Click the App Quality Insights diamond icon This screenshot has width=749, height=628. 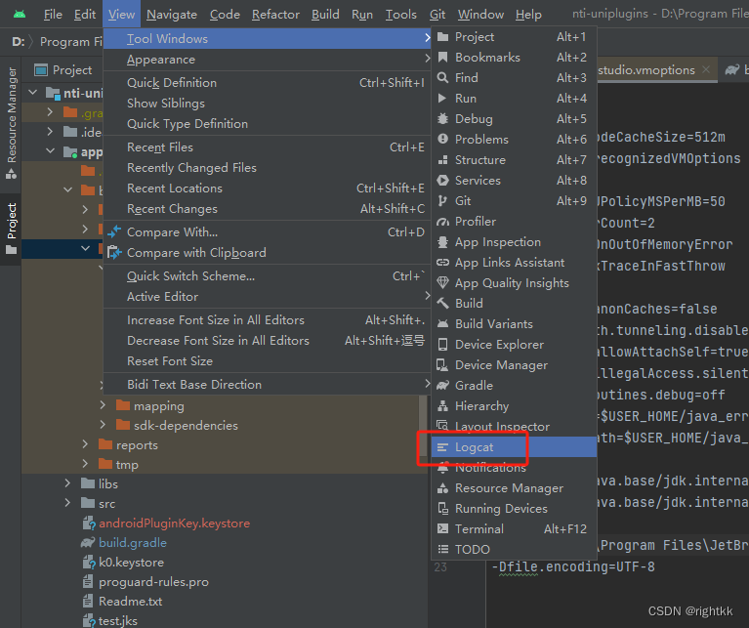pyautogui.click(x=442, y=282)
